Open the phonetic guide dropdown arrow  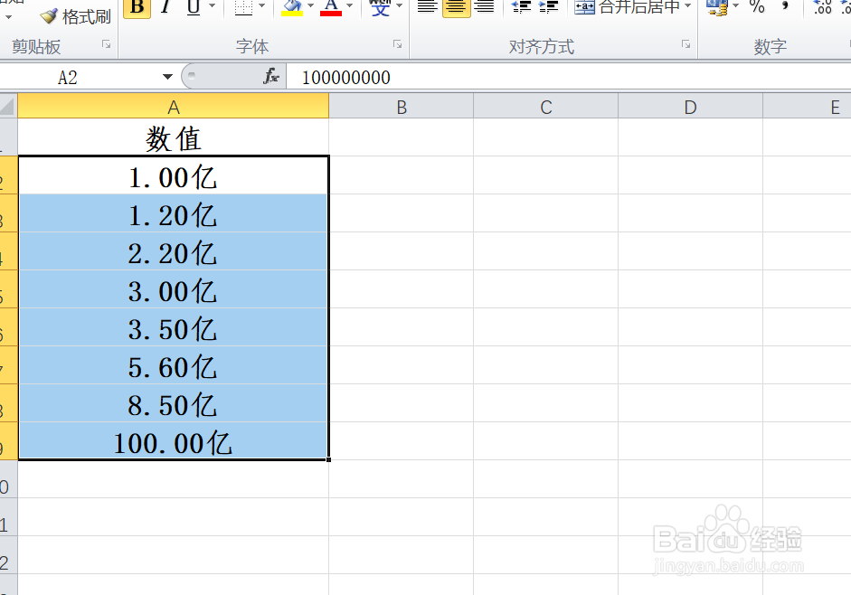[400, 6]
